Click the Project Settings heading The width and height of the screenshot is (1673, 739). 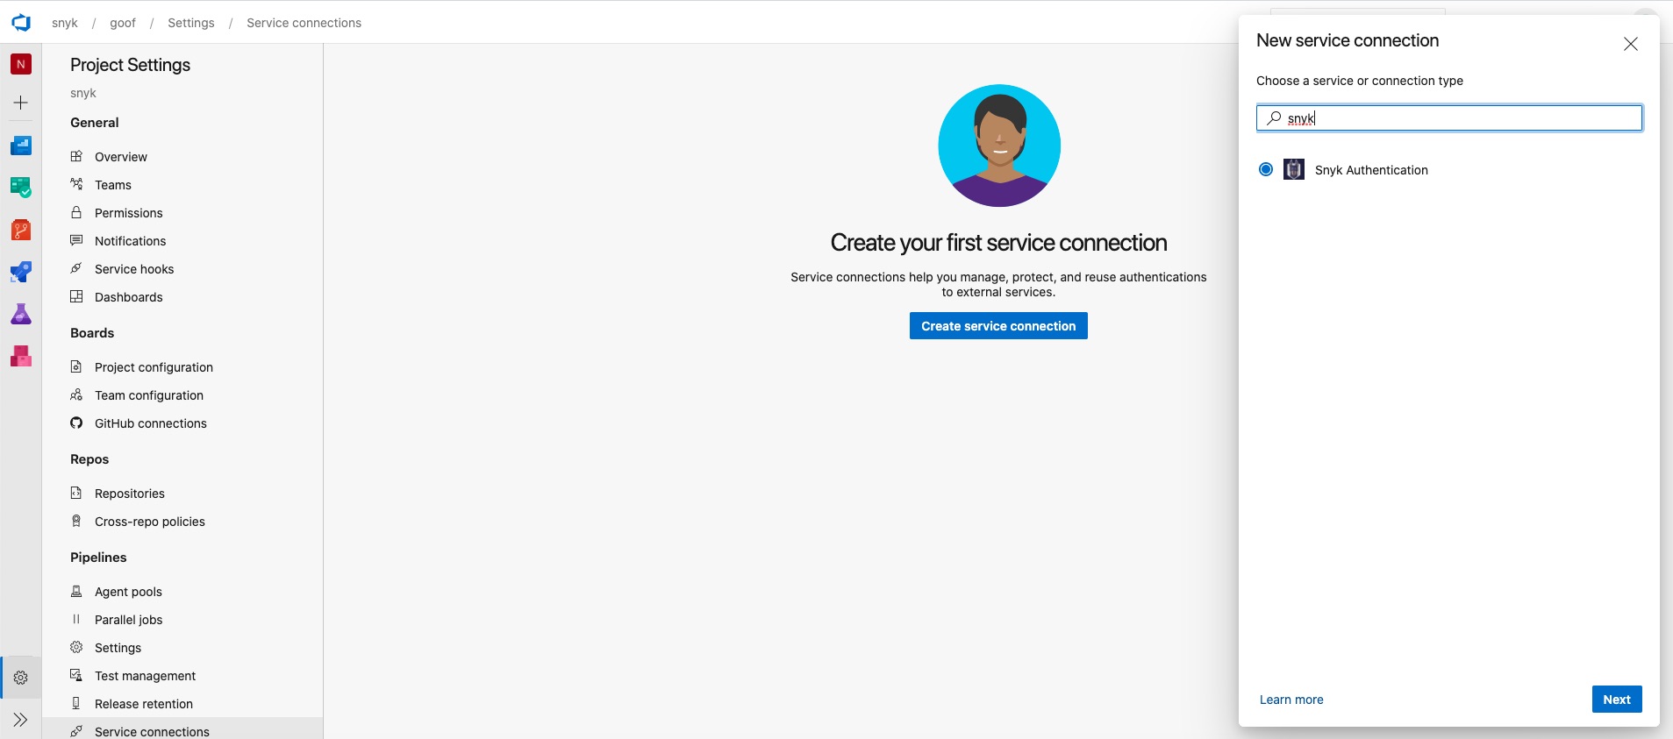pyautogui.click(x=130, y=65)
